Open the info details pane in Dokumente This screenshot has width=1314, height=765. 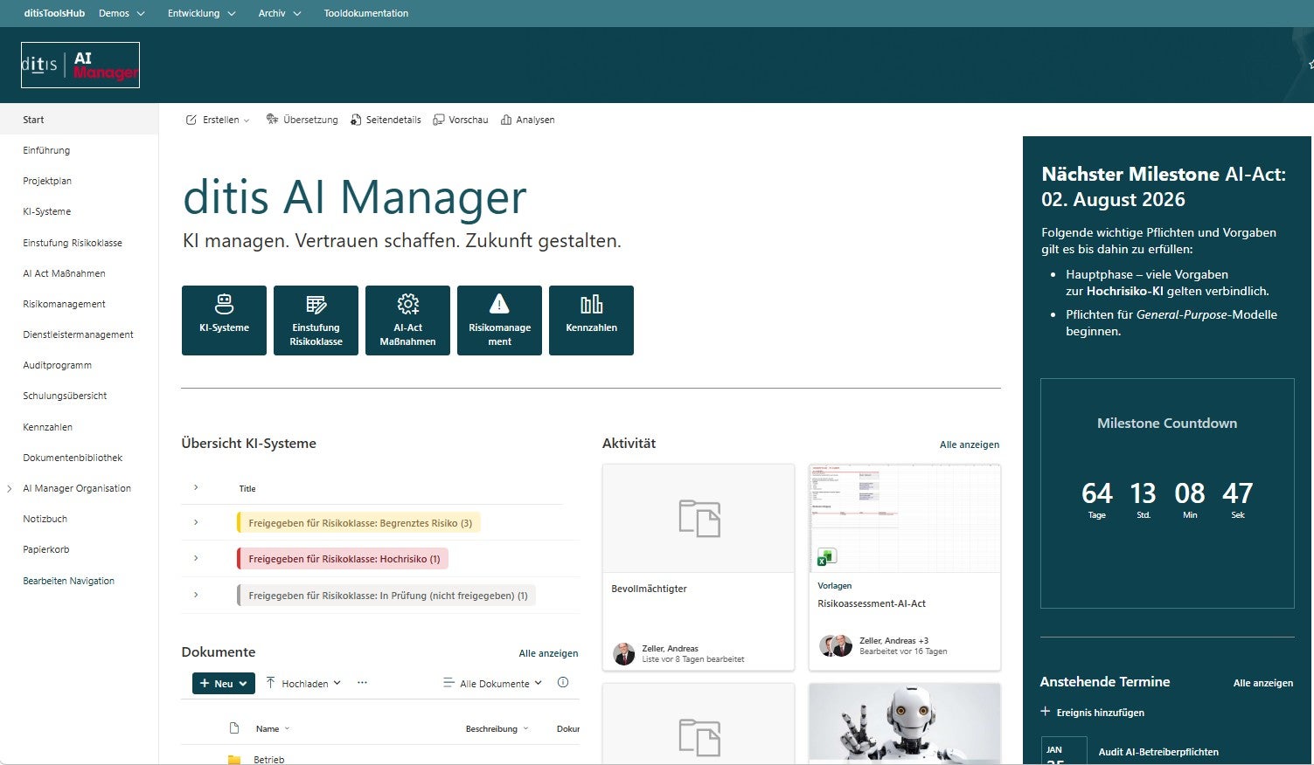pyautogui.click(x=563, y=683)
